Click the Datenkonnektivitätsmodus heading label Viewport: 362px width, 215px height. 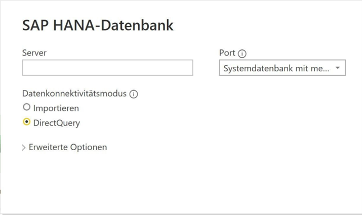point(74,94)
